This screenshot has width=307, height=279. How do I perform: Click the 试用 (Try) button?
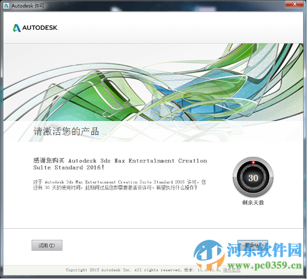(47, 245)
